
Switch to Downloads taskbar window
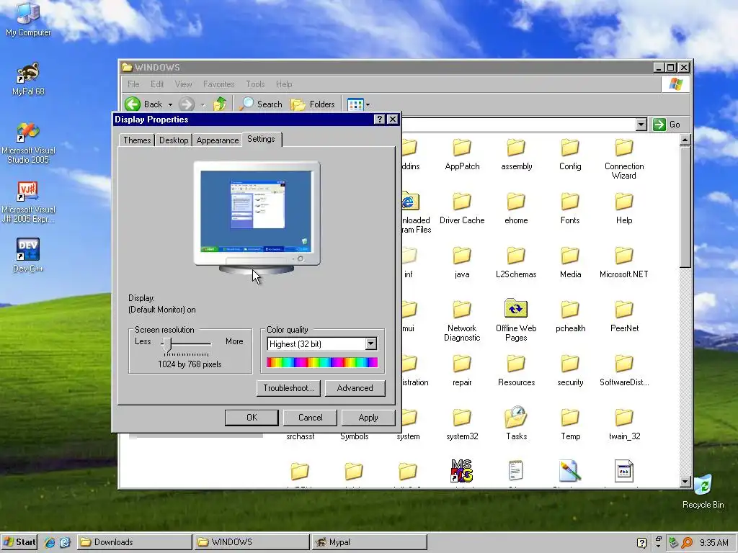coord(135,542)
